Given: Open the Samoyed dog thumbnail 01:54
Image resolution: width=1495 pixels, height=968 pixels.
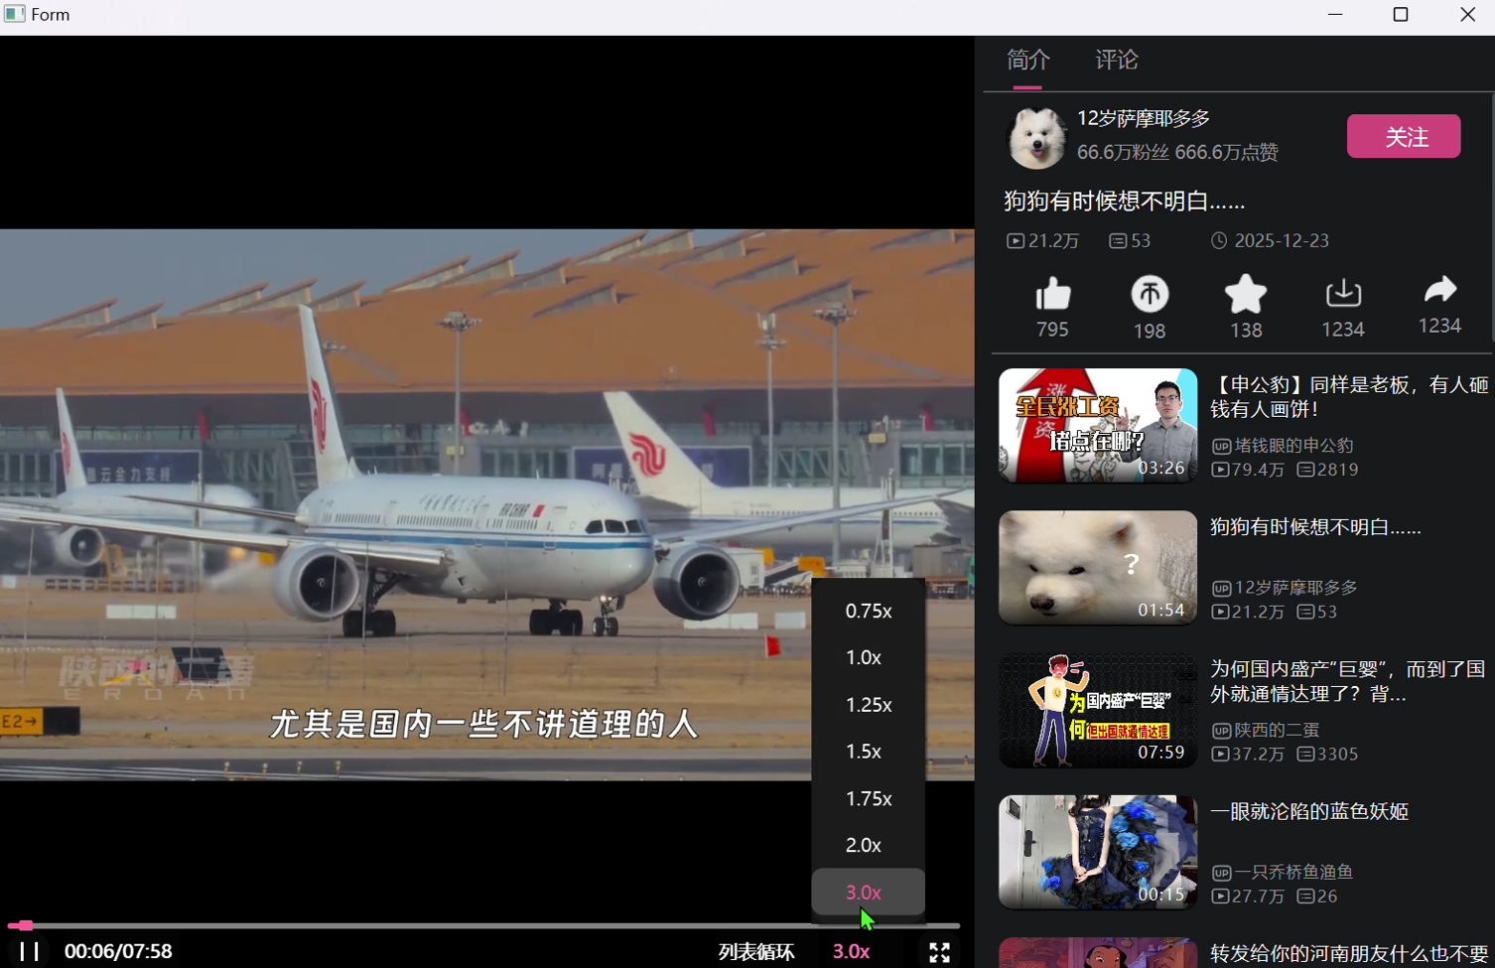Looking at the screenshot, I should click(x=1098, y=568).
